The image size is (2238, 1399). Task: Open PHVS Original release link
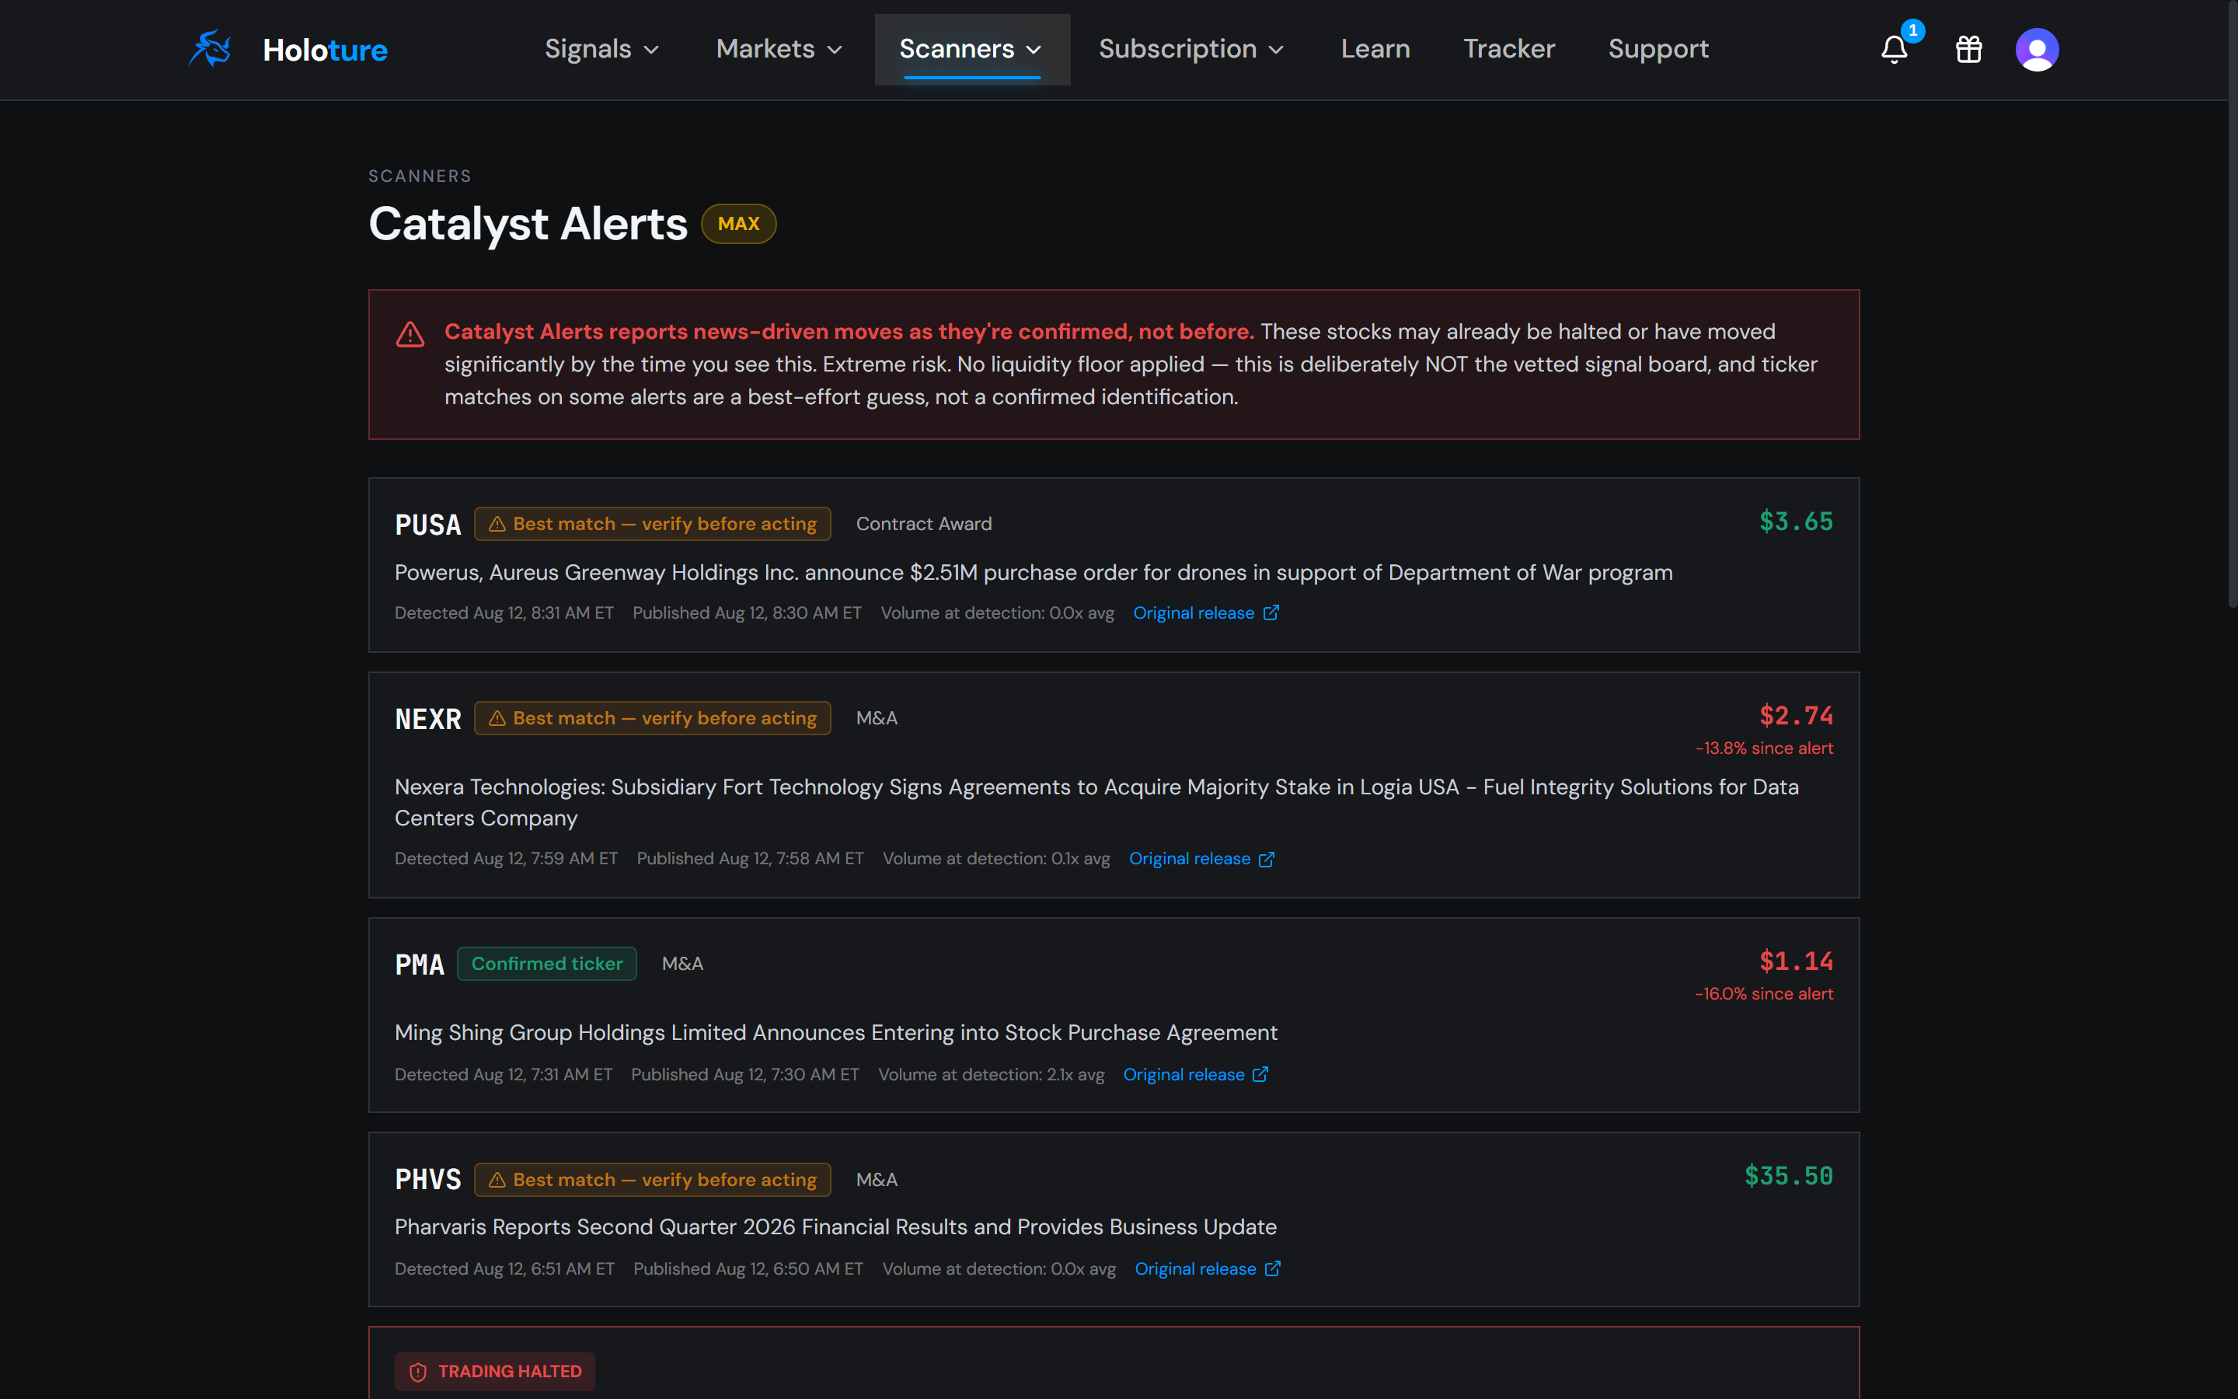click(1208, 1268)
